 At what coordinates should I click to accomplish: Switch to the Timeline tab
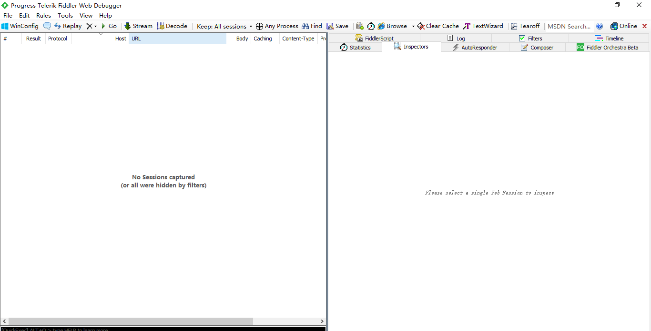tap(609, 38)
